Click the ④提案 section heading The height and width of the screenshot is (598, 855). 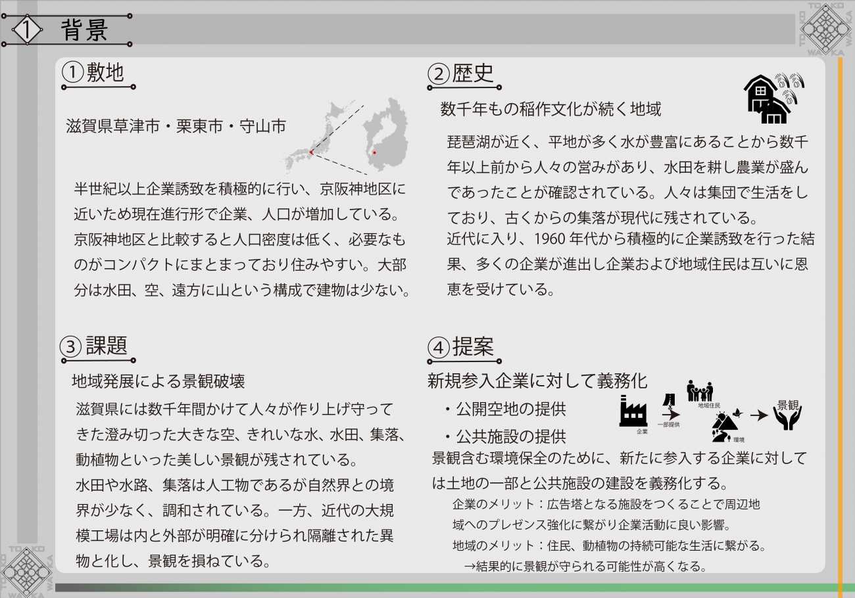point(460,347)
